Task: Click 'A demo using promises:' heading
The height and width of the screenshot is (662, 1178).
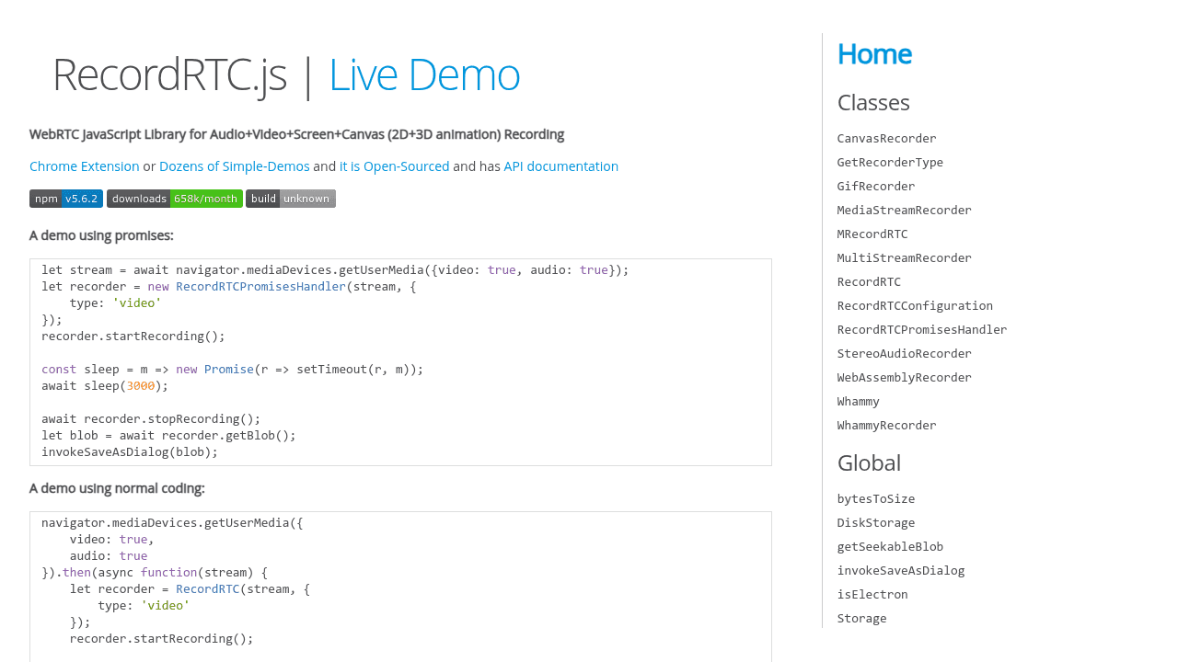Action: click(101, 235)
